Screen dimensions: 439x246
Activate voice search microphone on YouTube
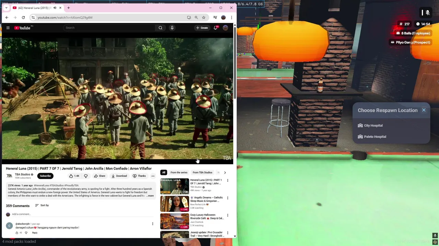(172, 28)
